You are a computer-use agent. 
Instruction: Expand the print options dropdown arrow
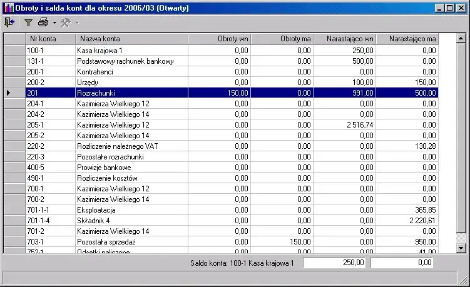coord(54,23)
